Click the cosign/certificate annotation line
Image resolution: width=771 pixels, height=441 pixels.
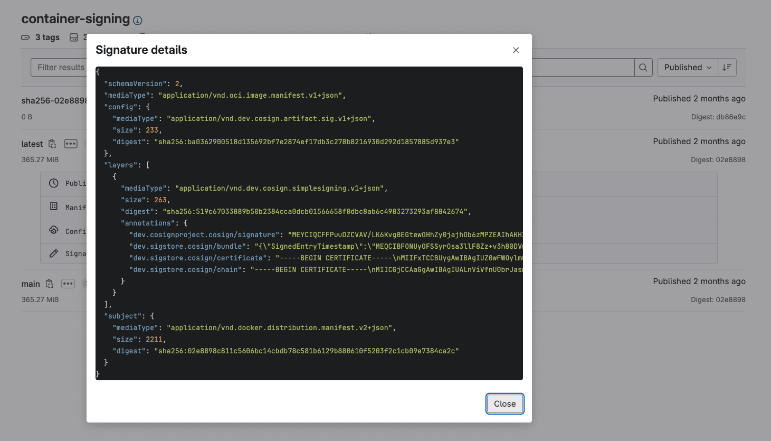(x=326, y=258)
